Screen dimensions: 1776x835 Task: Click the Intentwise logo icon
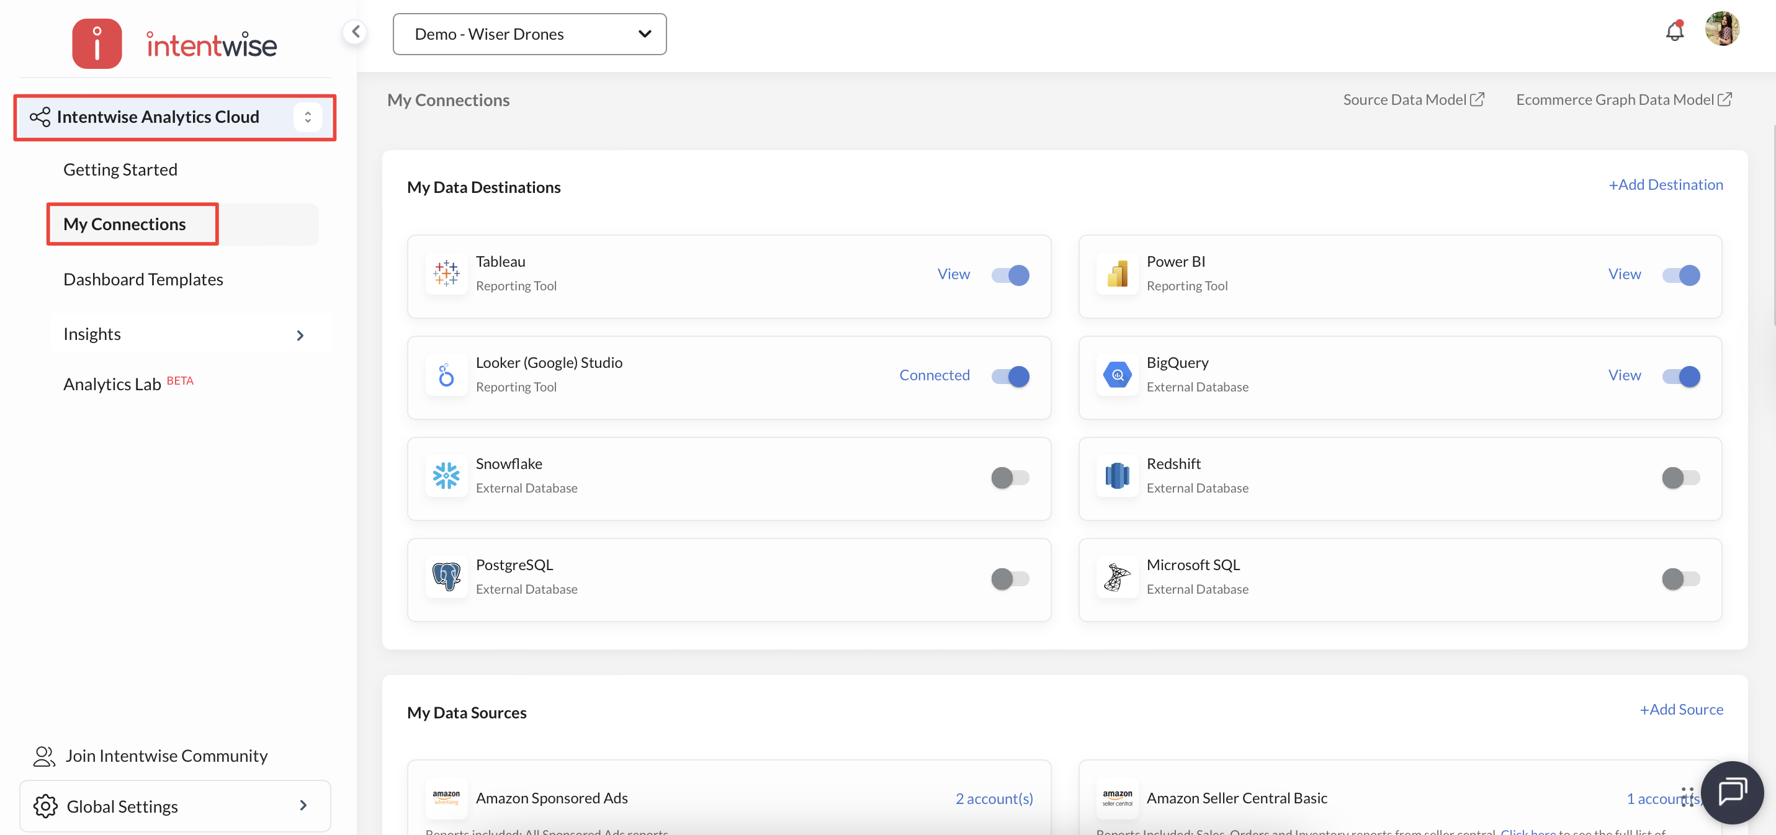97,44
